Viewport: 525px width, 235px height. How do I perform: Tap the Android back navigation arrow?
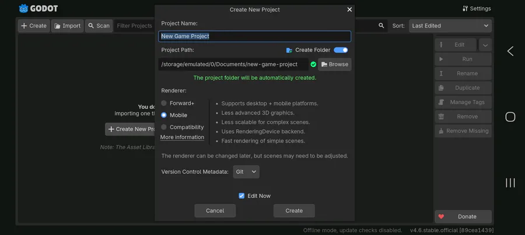click(510, 51)
